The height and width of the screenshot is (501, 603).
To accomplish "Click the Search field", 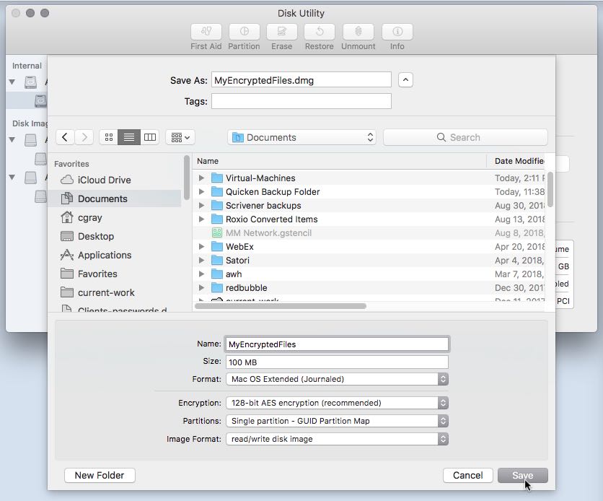I will point(465,137).
